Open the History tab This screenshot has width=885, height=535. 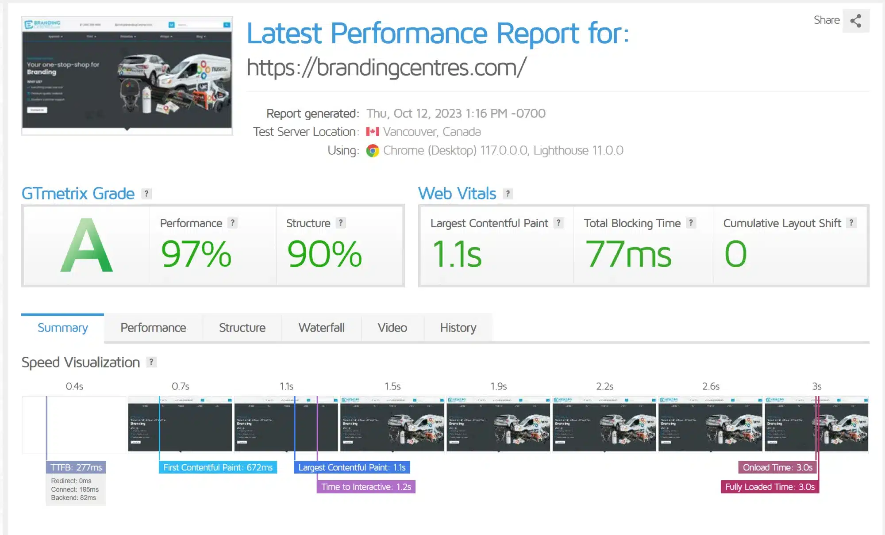(458, 328)
